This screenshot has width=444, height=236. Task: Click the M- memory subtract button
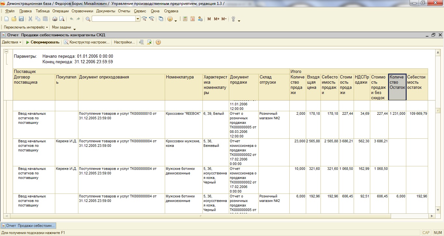click(224, 19)
